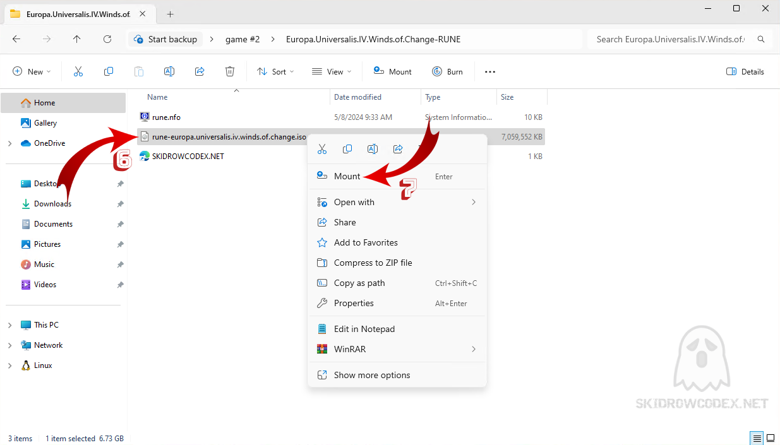Image resolution: width=780 pixels, height=445 pixels.
Task: Navigate to game #2 breadcrumb
Action: click(243, 39)
